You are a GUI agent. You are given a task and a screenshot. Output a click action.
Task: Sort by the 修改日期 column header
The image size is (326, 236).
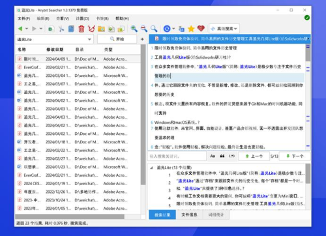[55, 50]
